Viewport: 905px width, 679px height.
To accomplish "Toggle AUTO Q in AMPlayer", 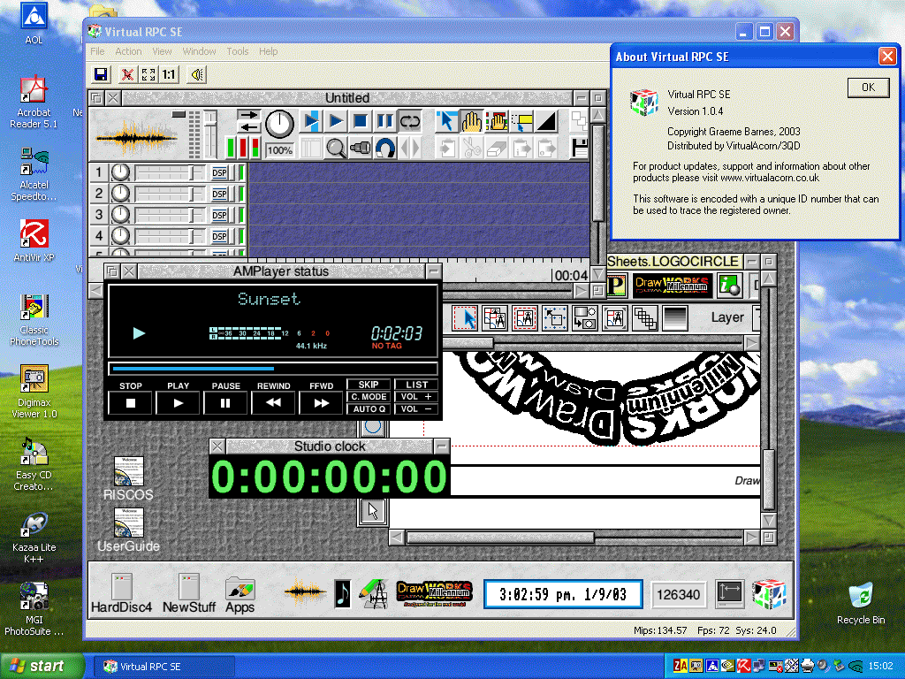I will 369,408.
